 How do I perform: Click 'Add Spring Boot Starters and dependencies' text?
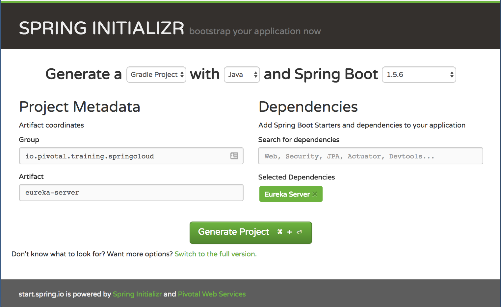pyautogui.click(x=362, y=125)
